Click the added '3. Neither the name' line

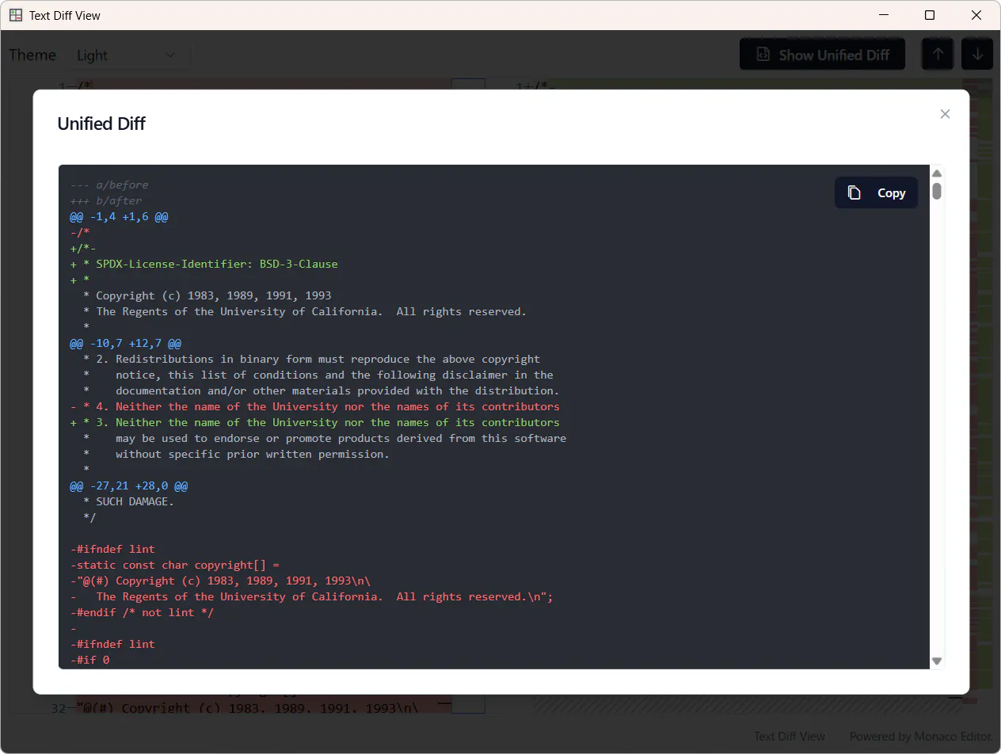pos(314,422)
